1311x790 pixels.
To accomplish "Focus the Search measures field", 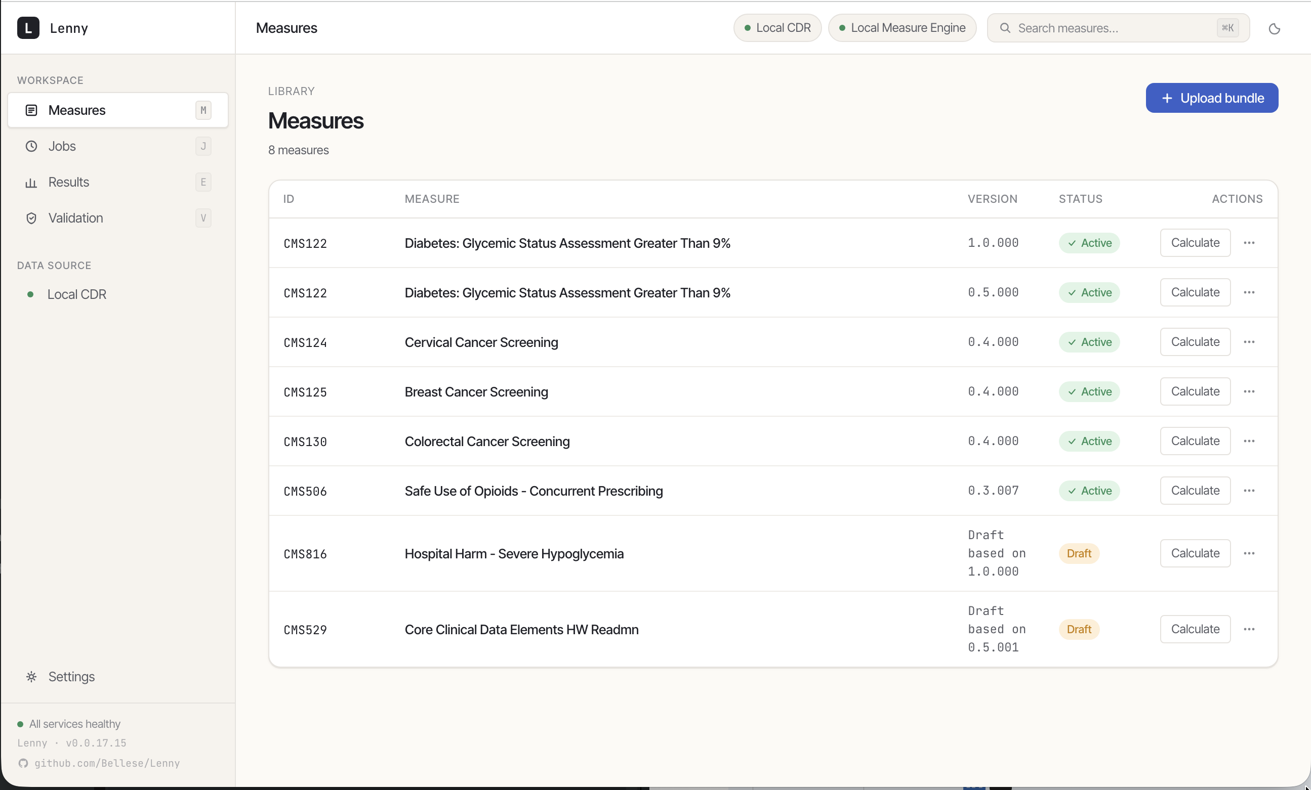I will pyautogui.click(x=1118, y=28).
